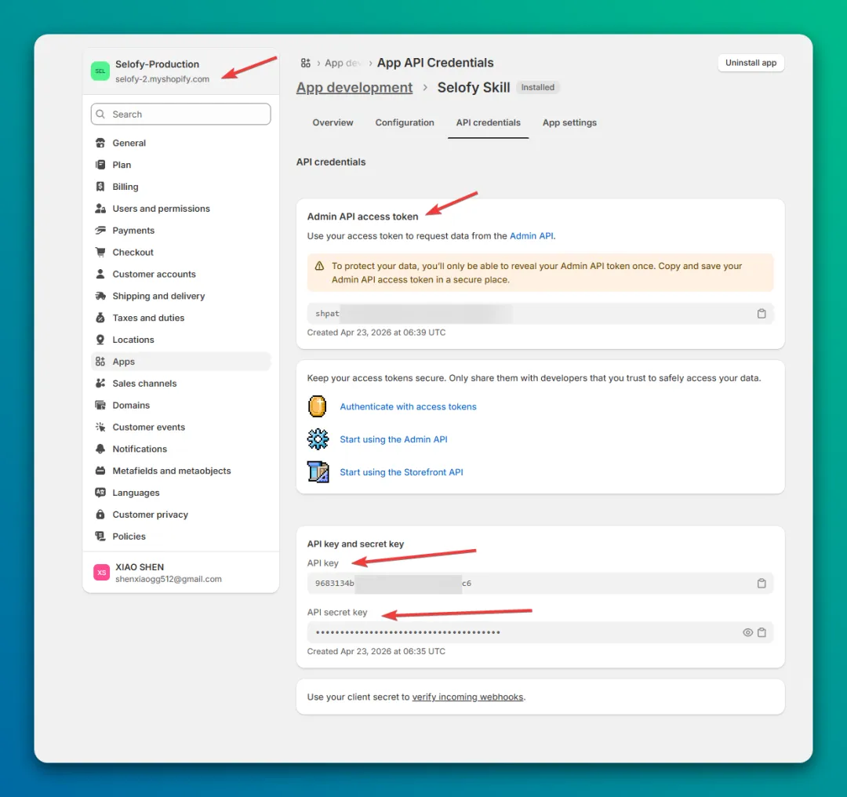Copy the API secret key to clipboard
This screenshot has width=847, height=797.
coord(762,632)
